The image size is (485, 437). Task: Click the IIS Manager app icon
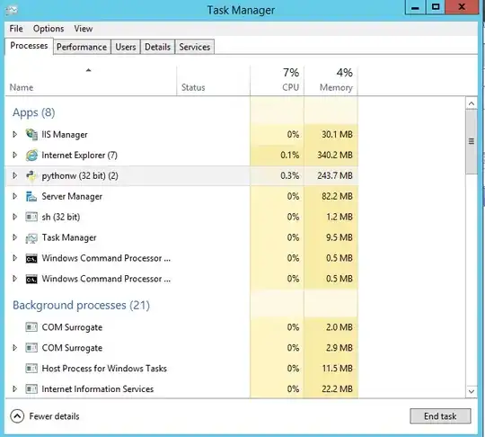click(x=31, y=134)
